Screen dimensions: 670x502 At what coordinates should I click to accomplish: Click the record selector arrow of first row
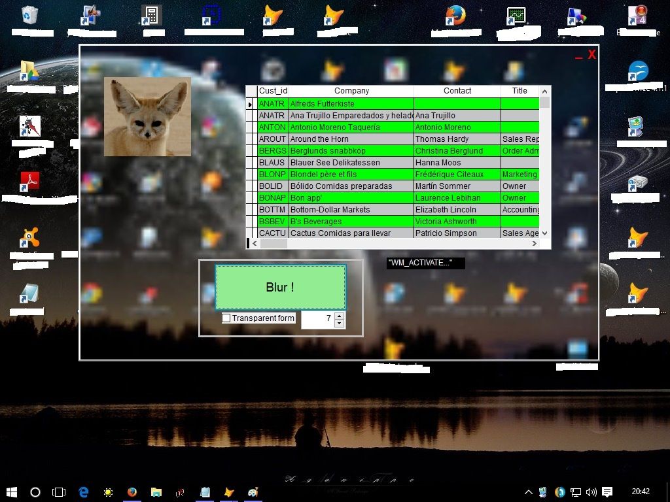click(x=251, y=104)
